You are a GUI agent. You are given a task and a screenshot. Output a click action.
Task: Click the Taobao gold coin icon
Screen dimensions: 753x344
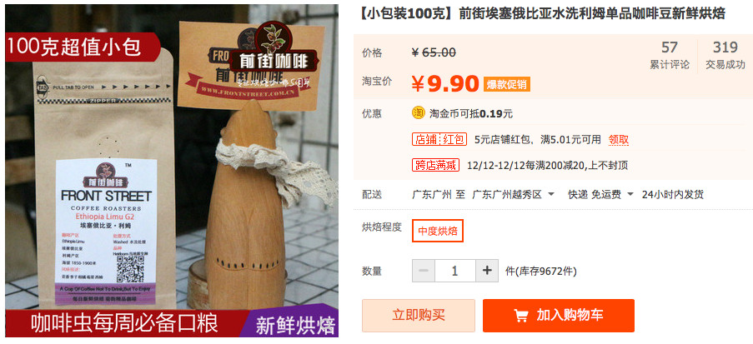[x=419, y=112]
